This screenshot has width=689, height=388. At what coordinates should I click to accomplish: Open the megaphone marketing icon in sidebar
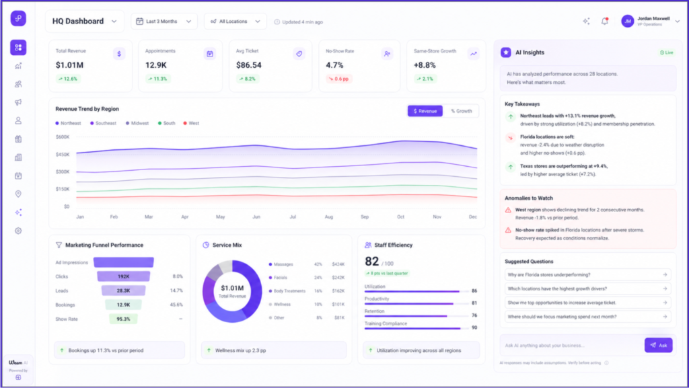(x=18, y=102)
